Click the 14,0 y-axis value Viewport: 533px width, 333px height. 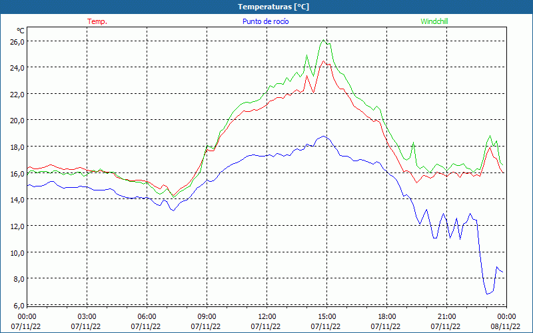pos(17,200)
